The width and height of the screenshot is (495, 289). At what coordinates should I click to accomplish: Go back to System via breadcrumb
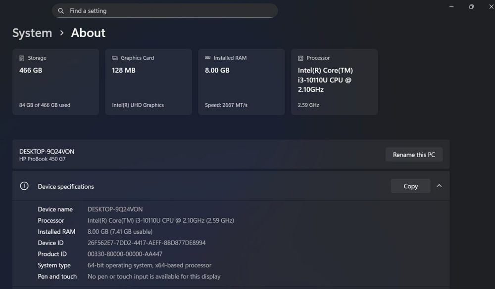(x=32, y=33)
